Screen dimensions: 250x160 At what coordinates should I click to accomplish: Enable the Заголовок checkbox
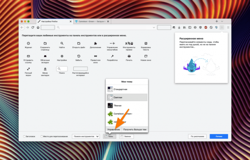(x=24, y=136)
